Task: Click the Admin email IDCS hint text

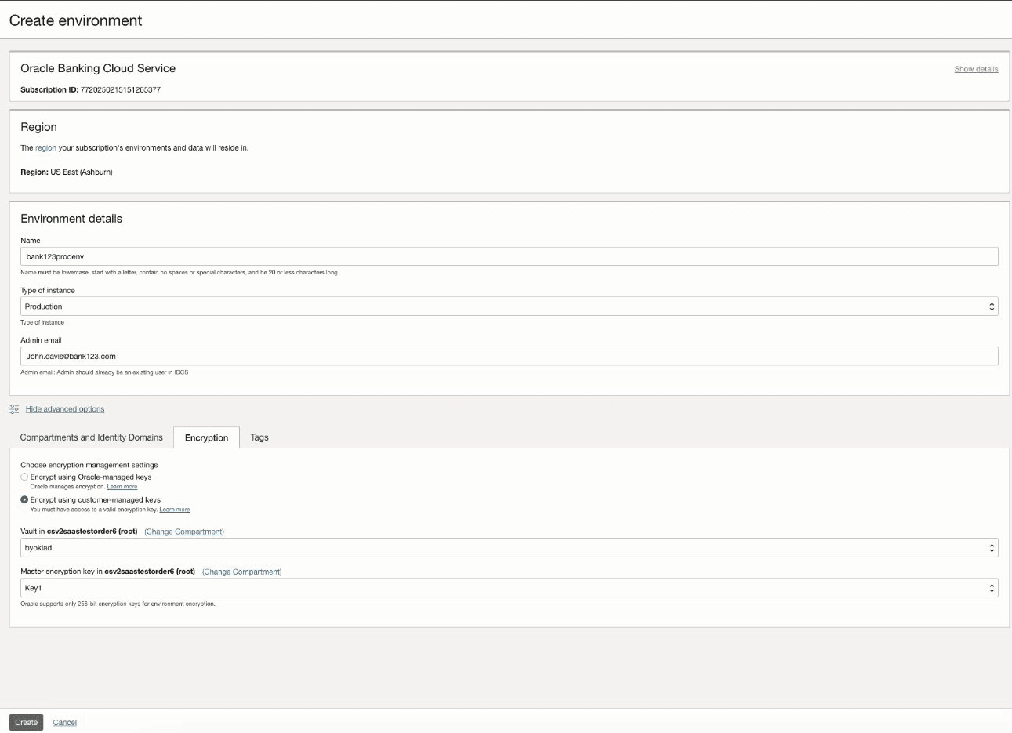Action: point(104,372)
